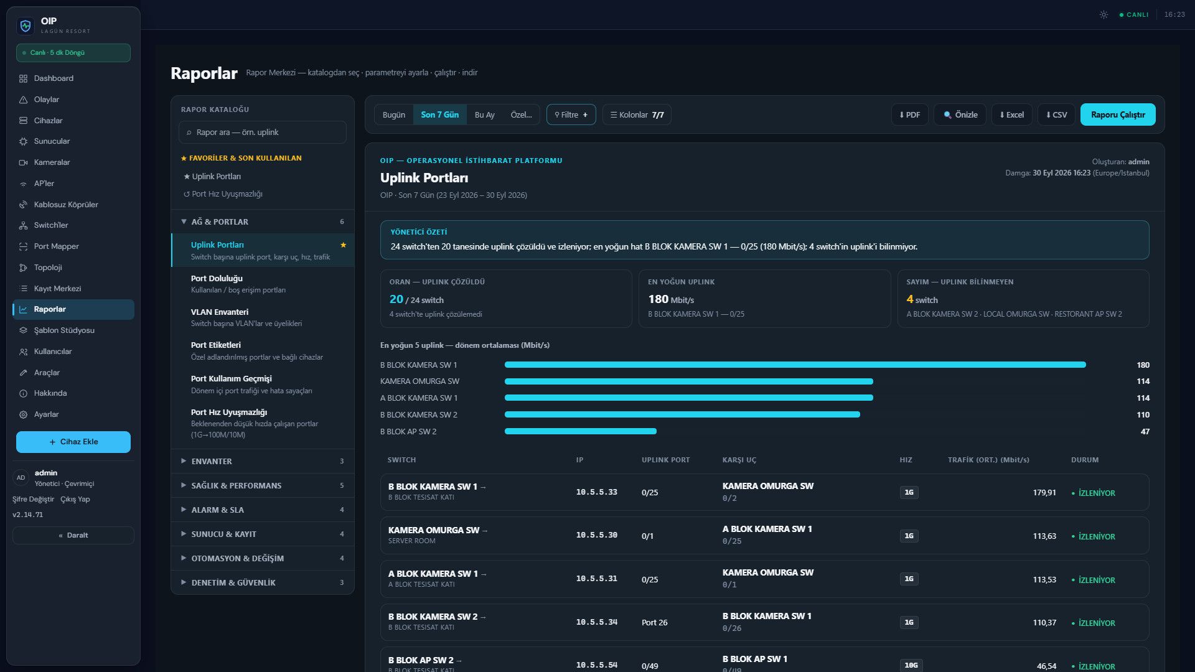This screenshot has width=1195, height=672.
Task: Switch time range to Bugün
Action: [393, 114]
